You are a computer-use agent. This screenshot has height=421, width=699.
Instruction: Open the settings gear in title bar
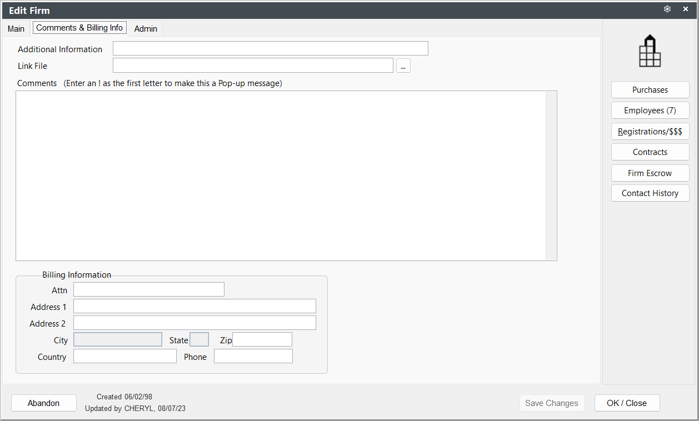coord(667,9)
